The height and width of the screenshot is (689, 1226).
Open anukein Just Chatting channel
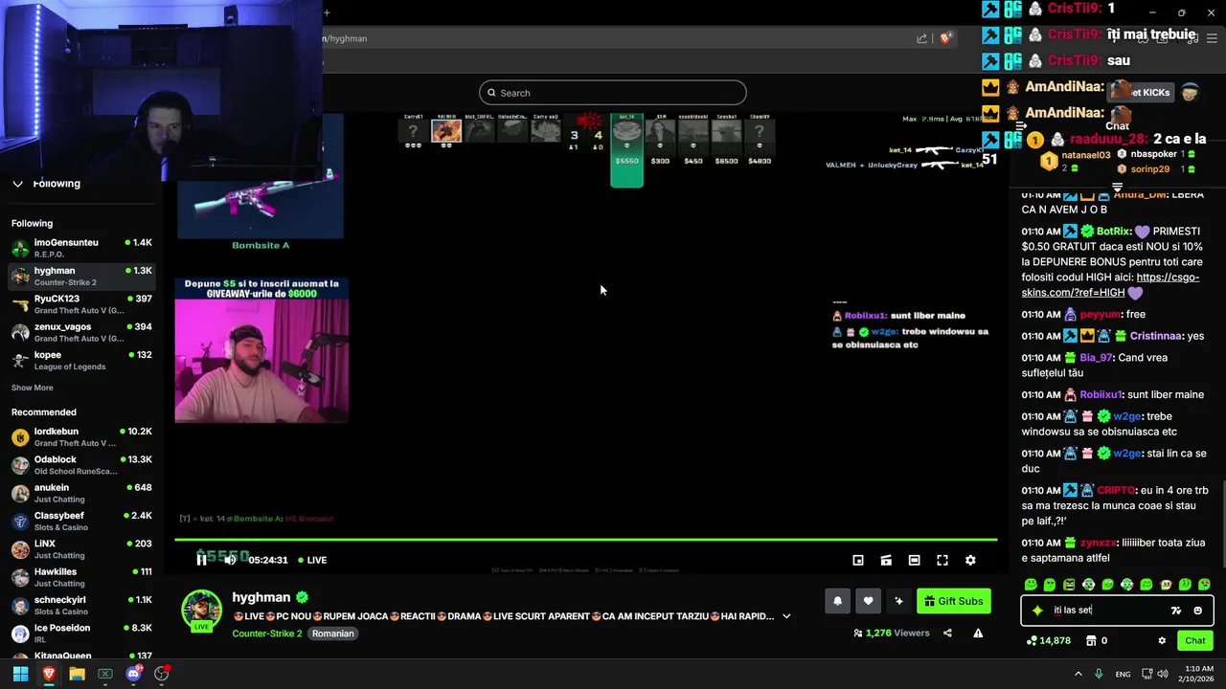point(81,493)
